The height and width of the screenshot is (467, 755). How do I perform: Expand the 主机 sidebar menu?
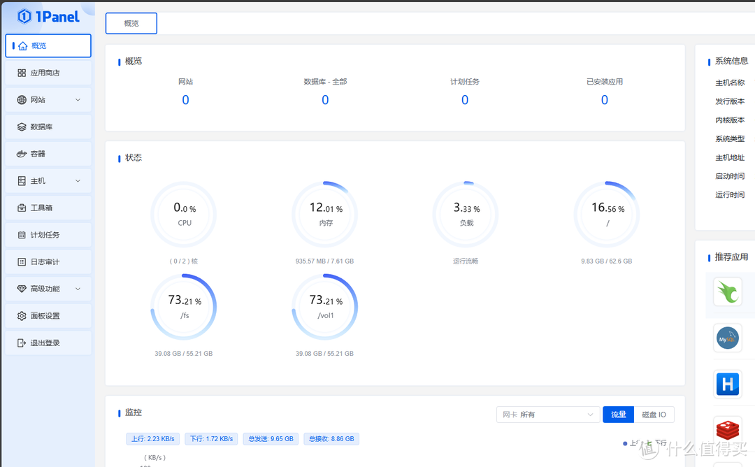coord(49,181)
